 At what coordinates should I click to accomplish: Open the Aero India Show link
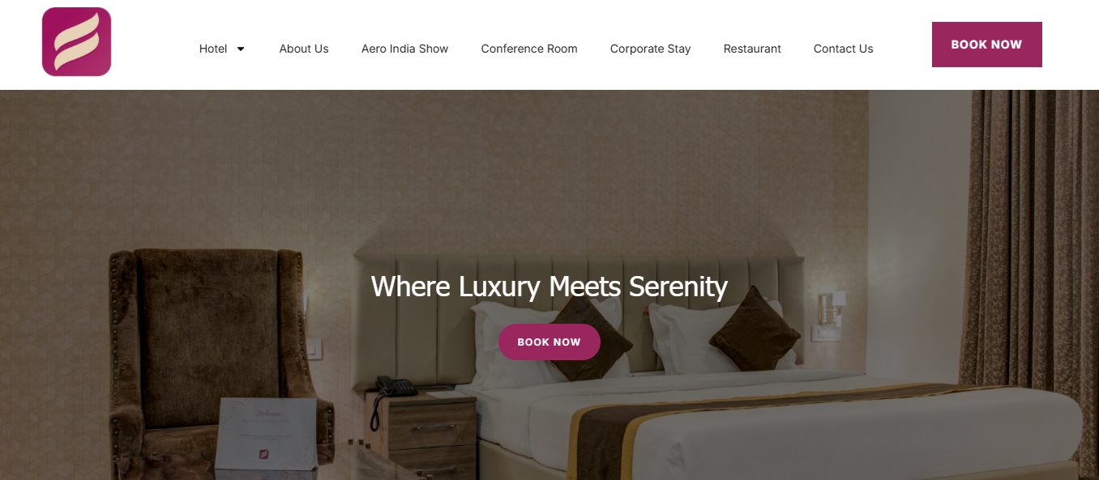coord(404,49)
